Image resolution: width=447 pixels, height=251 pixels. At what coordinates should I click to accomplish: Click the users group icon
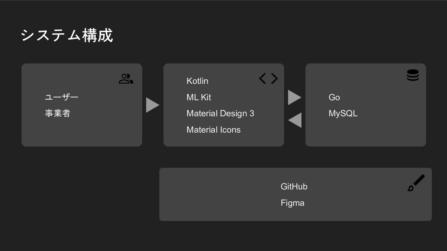[126, 79]
